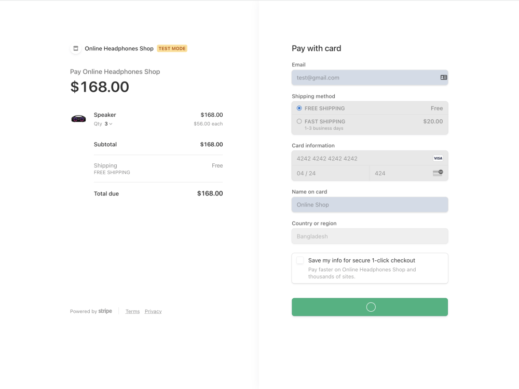The width and height of the screenshot is (519, 389).
Task: Click the Stripe logo in footer
Action: coord(105,311)
